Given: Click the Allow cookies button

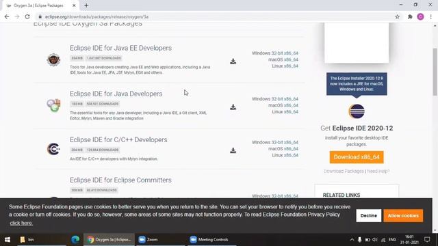Looking at the screenshot, I should (403, 216).
